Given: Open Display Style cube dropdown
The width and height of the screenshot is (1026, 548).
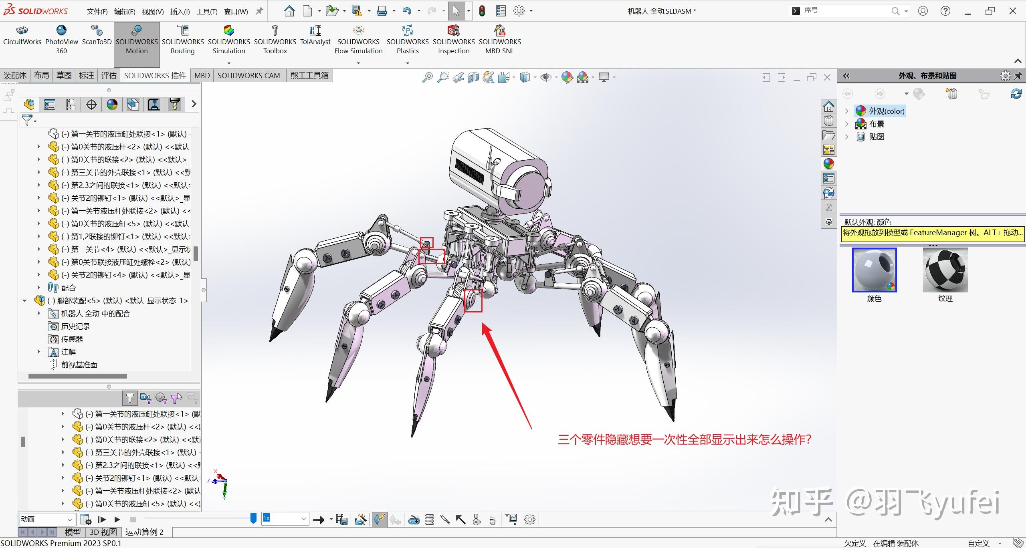Looking at the screenshot, I should (x=535, y=77).
